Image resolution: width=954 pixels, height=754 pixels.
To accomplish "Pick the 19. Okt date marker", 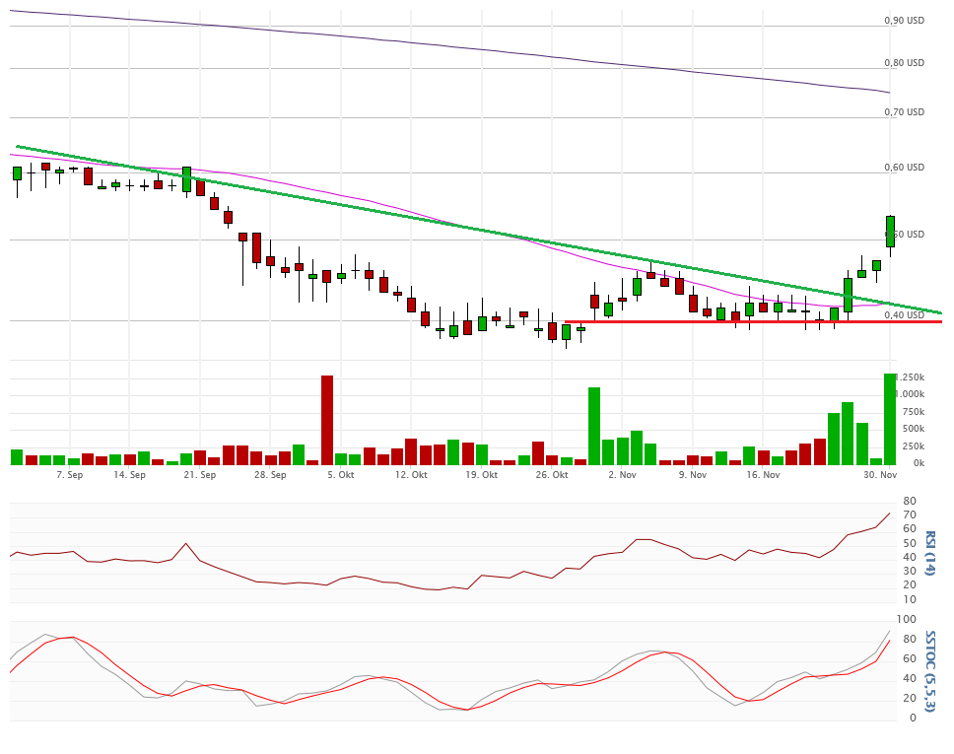I will coord(482,475).
